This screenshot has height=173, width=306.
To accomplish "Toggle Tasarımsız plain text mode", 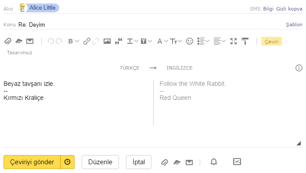I will click(19, 53).
